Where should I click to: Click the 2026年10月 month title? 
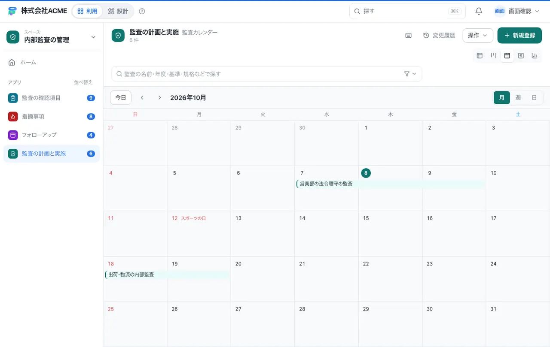pos(188,98)
